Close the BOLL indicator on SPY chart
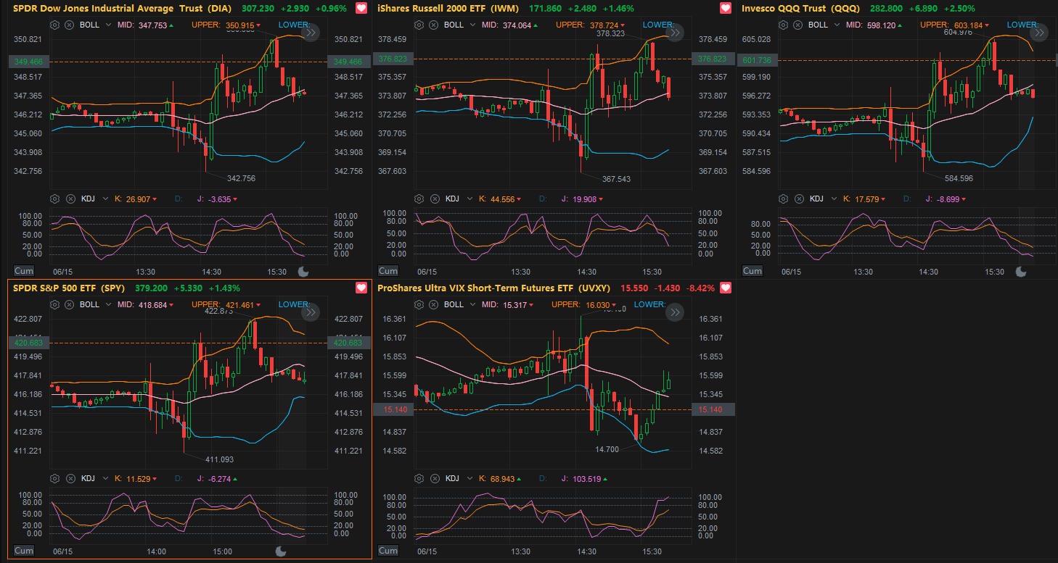The height and width of the screenshot is (563, 1058). (x=69, y=304)
